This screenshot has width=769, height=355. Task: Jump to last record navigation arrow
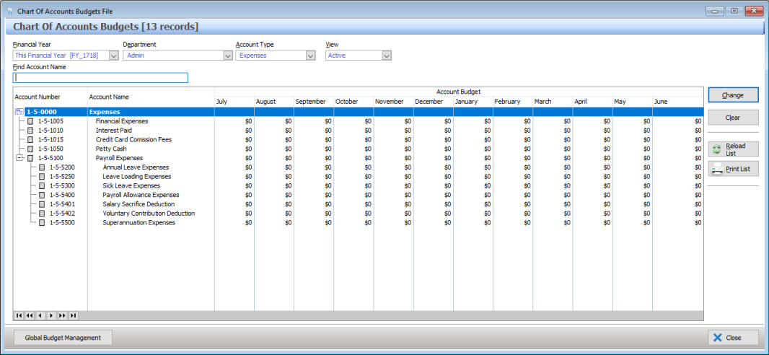coord(73,316)
